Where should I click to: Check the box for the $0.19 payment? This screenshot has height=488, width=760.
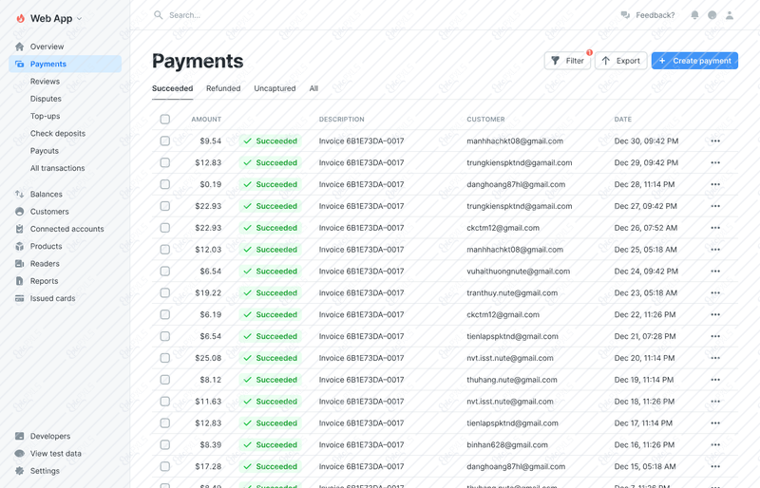point(164,184)
